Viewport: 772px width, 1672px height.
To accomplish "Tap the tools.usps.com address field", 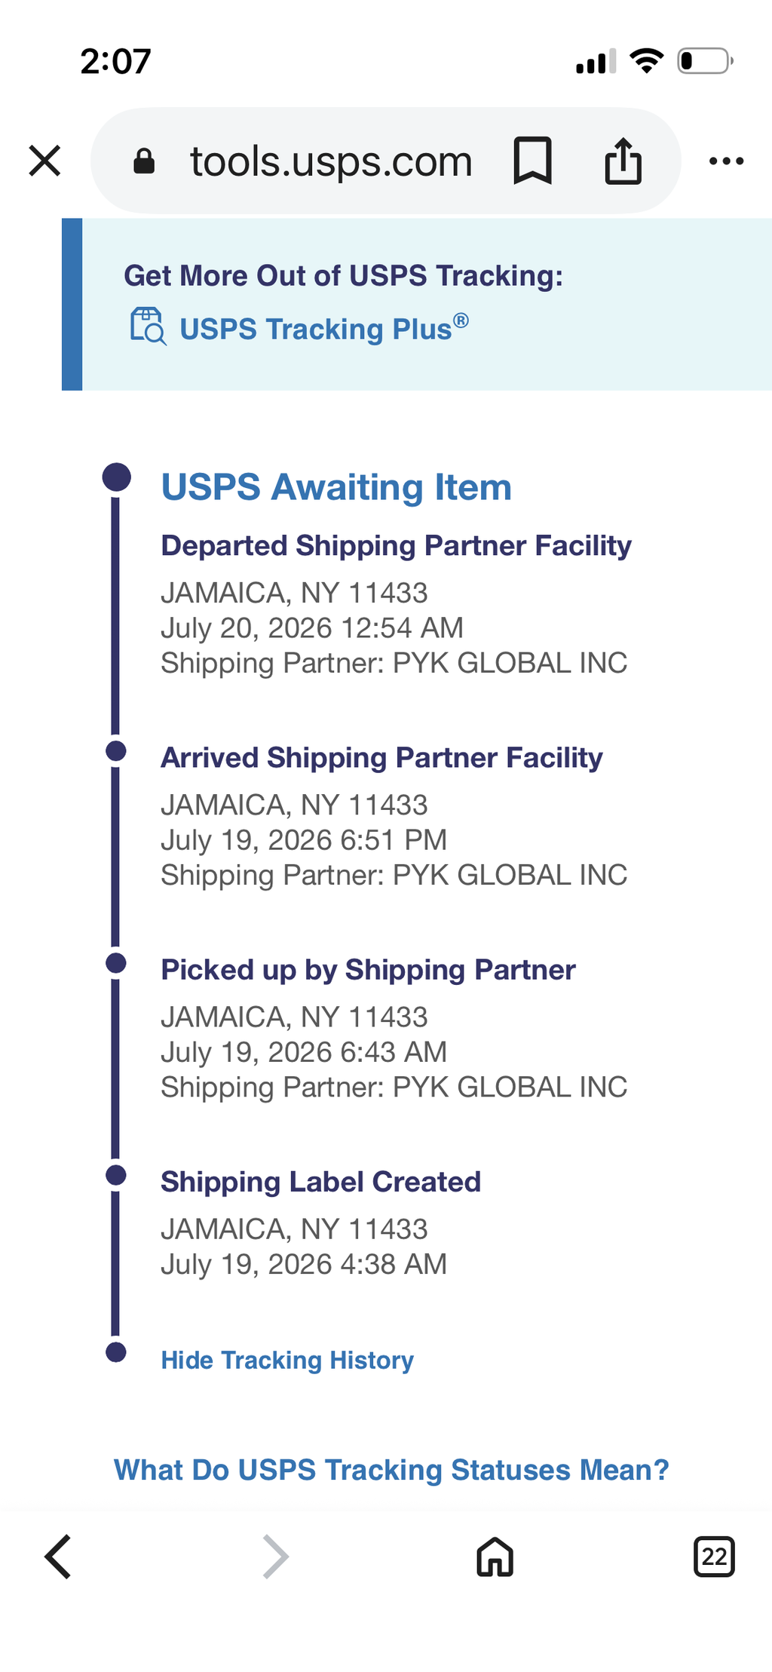I will coord(331,161).
